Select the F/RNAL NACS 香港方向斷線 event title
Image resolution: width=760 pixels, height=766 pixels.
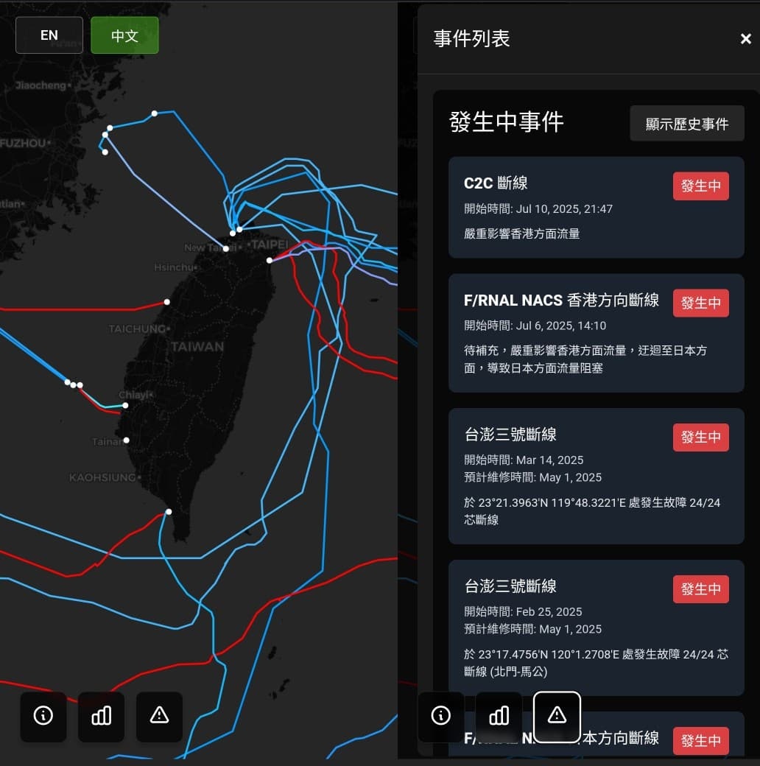coord(561,301)
